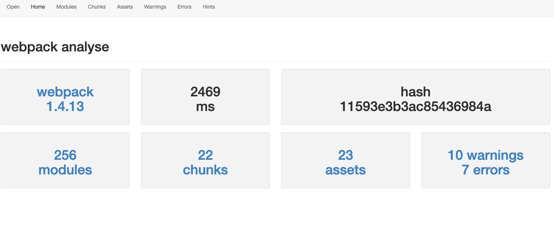
Task: Click the webpack 1.4.13 version link
Action: coord(65,99)
